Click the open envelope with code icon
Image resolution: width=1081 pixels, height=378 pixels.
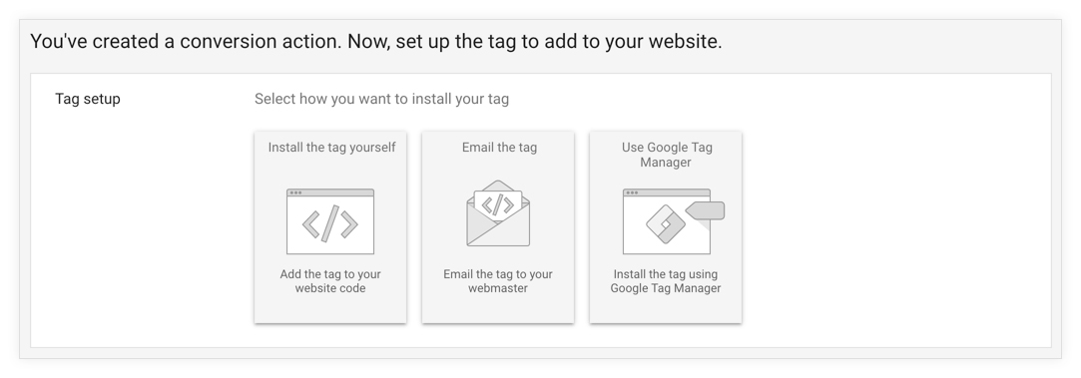(498, 213)
